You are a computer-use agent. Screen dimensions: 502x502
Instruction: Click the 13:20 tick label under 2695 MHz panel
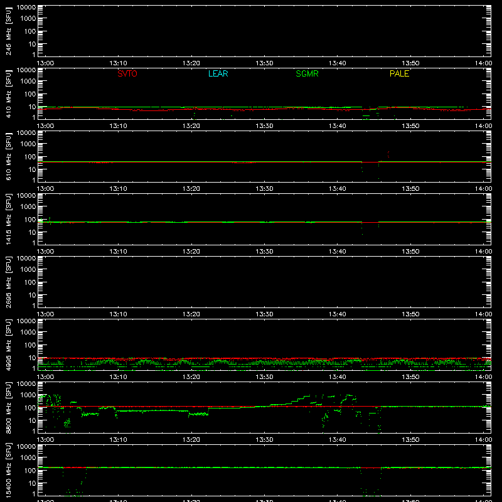pos(191,314)
